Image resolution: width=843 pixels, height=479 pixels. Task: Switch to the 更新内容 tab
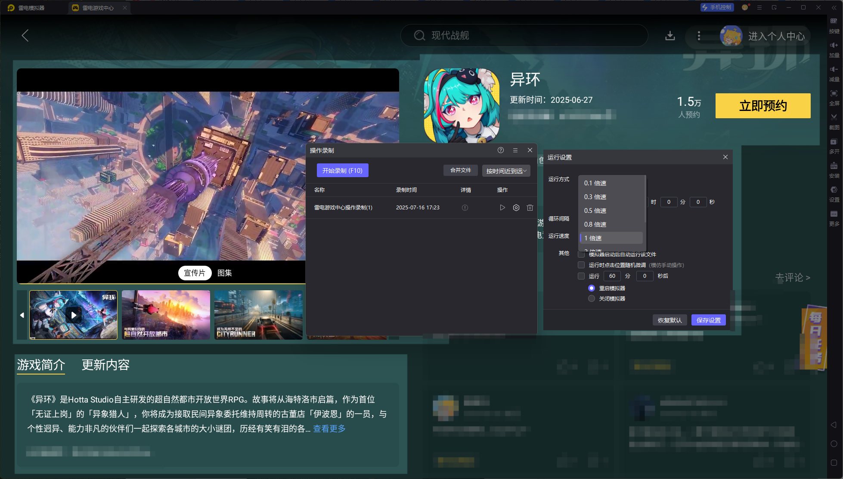[x=105, y=365]
